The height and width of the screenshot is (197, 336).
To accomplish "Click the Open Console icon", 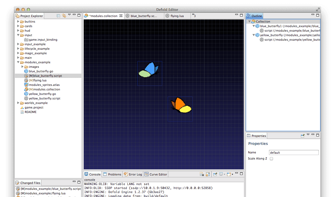I will (x=229, y=174).
